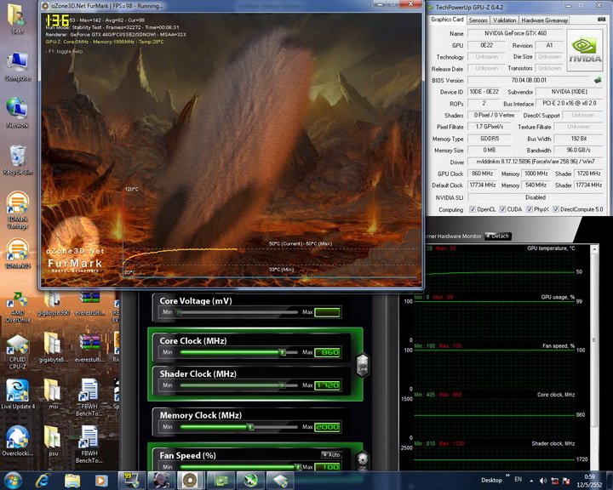Image resolution: width=613 pixels, height=490 pixels.
Task: Open Hardware Giveaway tab in GPU-Z
Action: click(x=544, y=20)
